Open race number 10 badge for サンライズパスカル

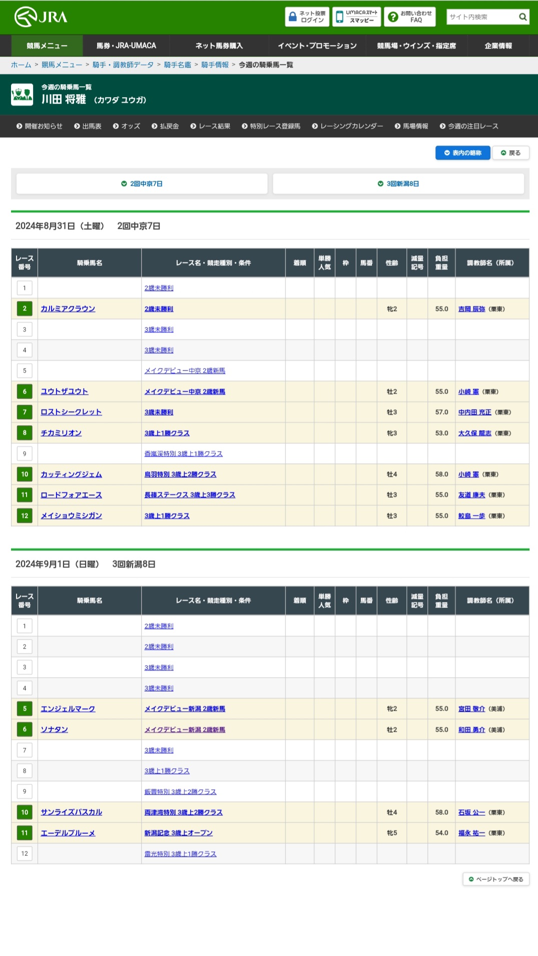coord(25,812)
